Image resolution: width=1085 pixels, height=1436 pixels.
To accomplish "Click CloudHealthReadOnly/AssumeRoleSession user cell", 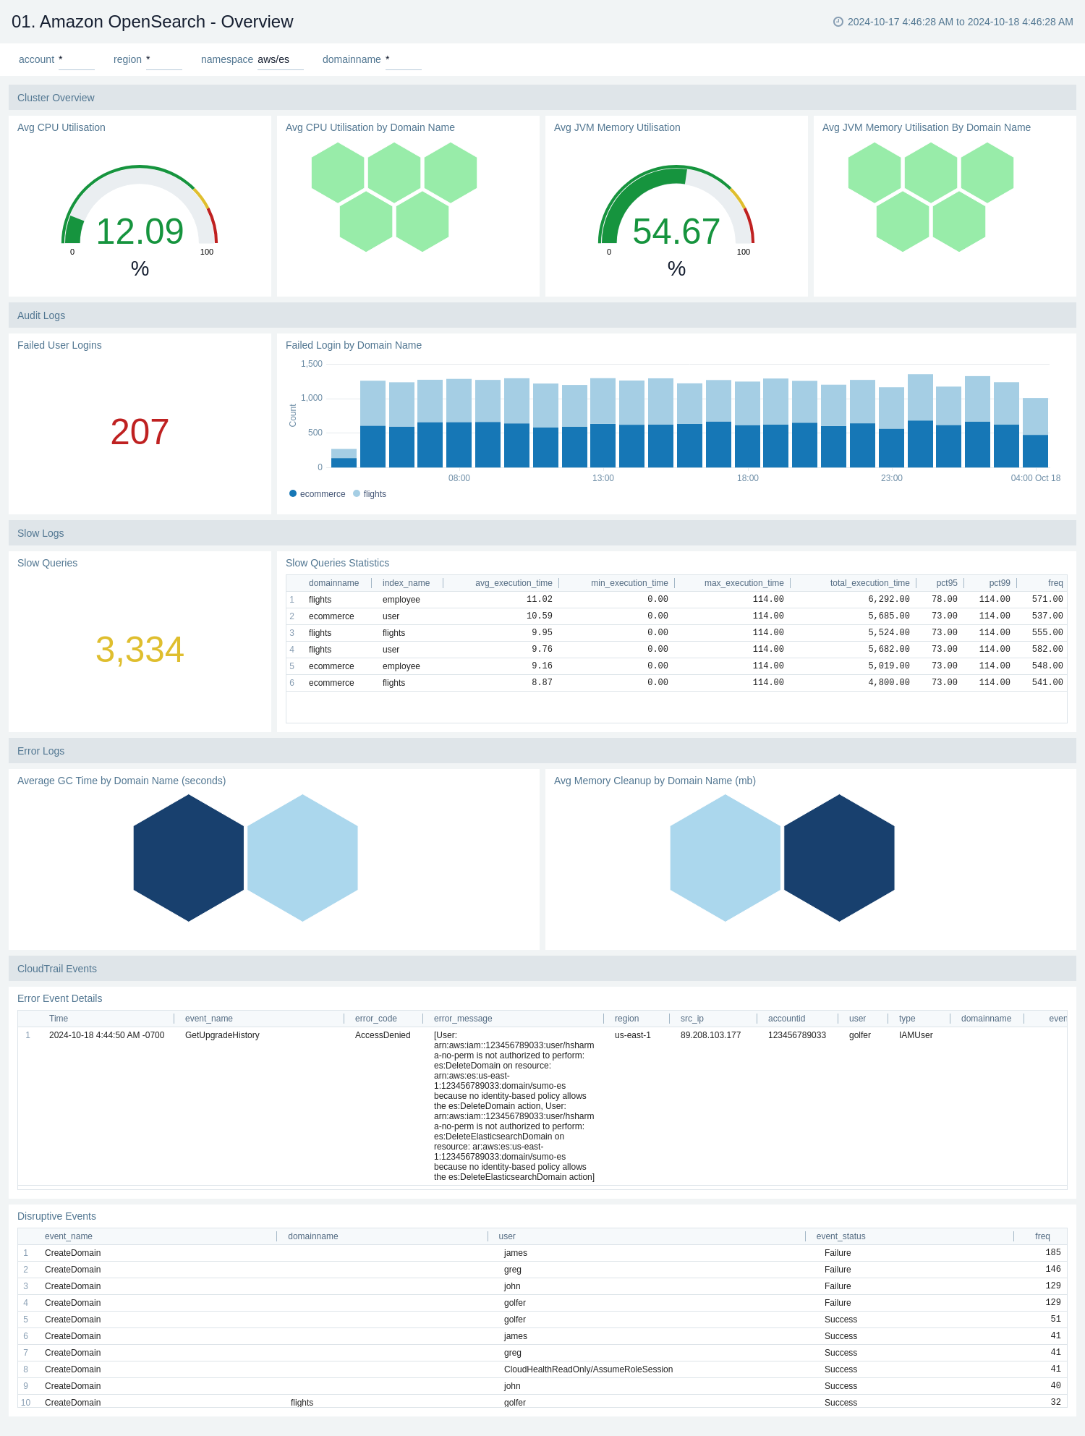I will (x=589, y=1369).
